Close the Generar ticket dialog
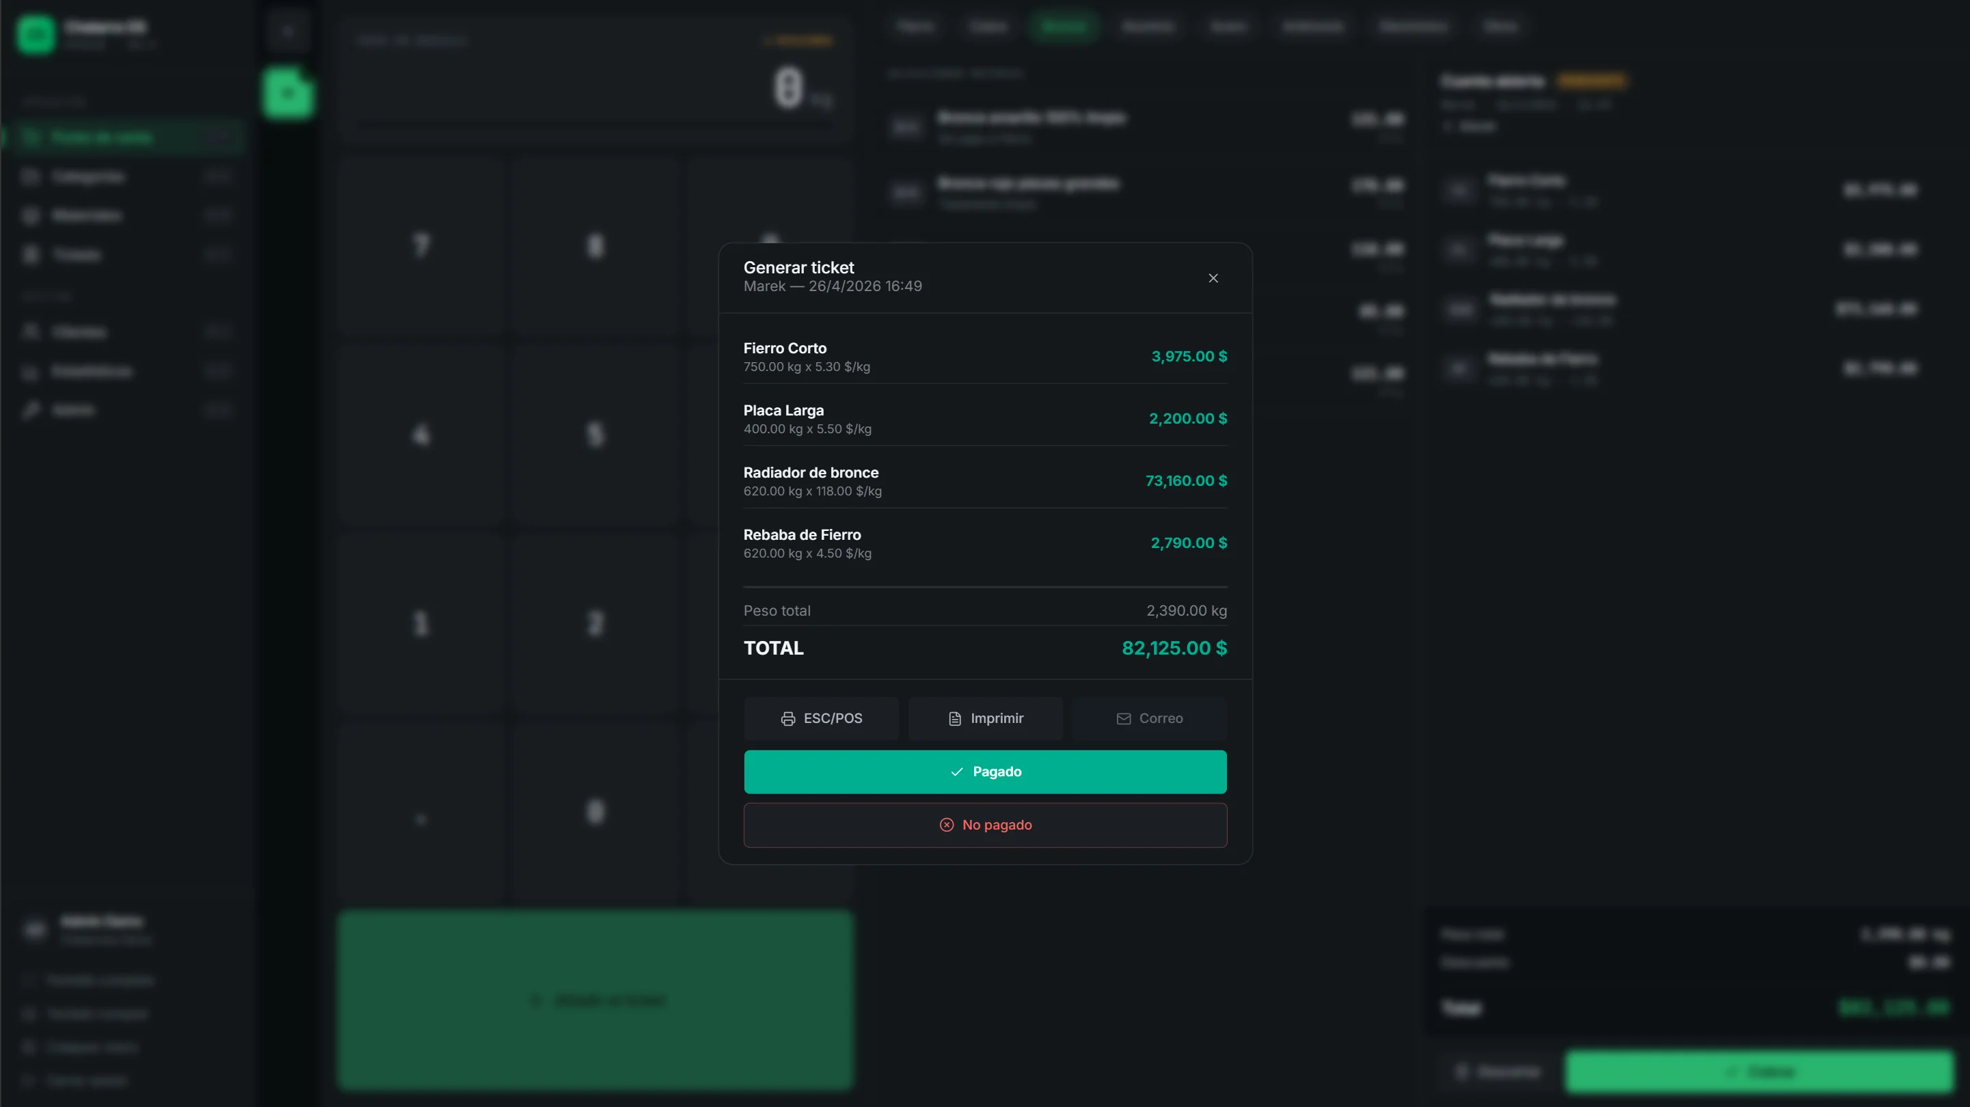 point(1213,277)
